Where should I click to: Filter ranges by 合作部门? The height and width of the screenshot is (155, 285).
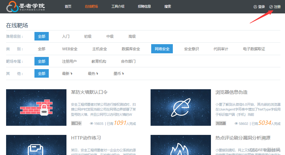(x=128, y=61)
